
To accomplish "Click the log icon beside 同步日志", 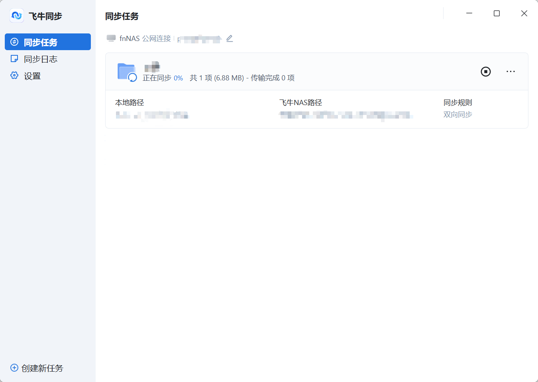I will coord(14,58).
